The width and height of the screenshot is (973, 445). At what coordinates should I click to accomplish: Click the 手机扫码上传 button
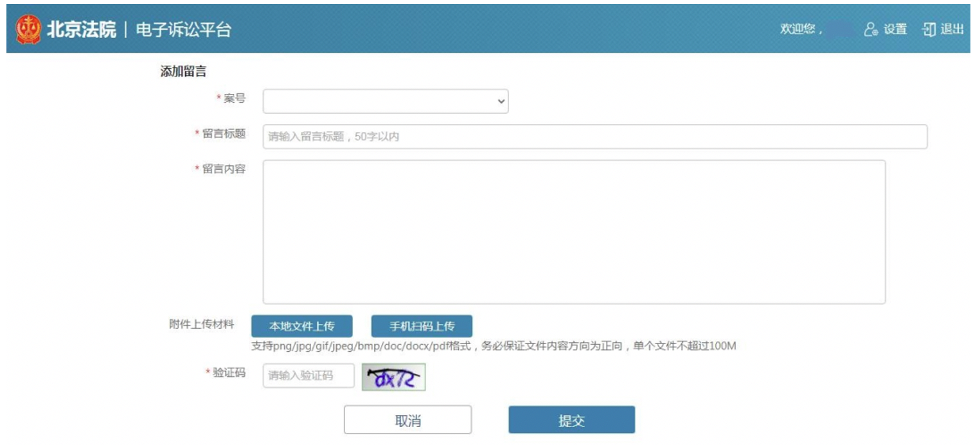coord(422,326)
